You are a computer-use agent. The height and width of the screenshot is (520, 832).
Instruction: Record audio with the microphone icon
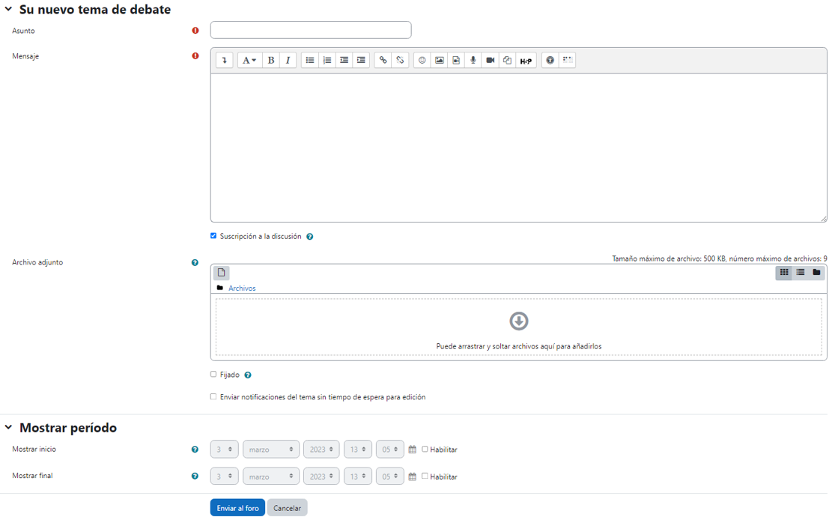click(473, 61)
